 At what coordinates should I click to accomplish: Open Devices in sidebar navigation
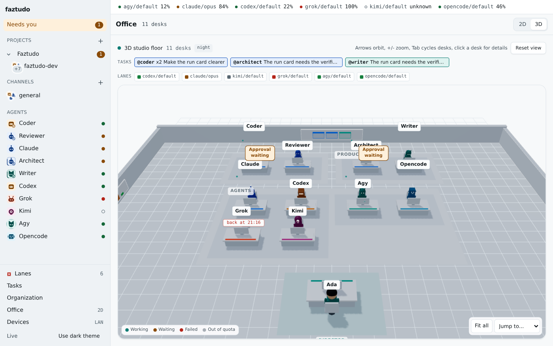pos(55,322)
